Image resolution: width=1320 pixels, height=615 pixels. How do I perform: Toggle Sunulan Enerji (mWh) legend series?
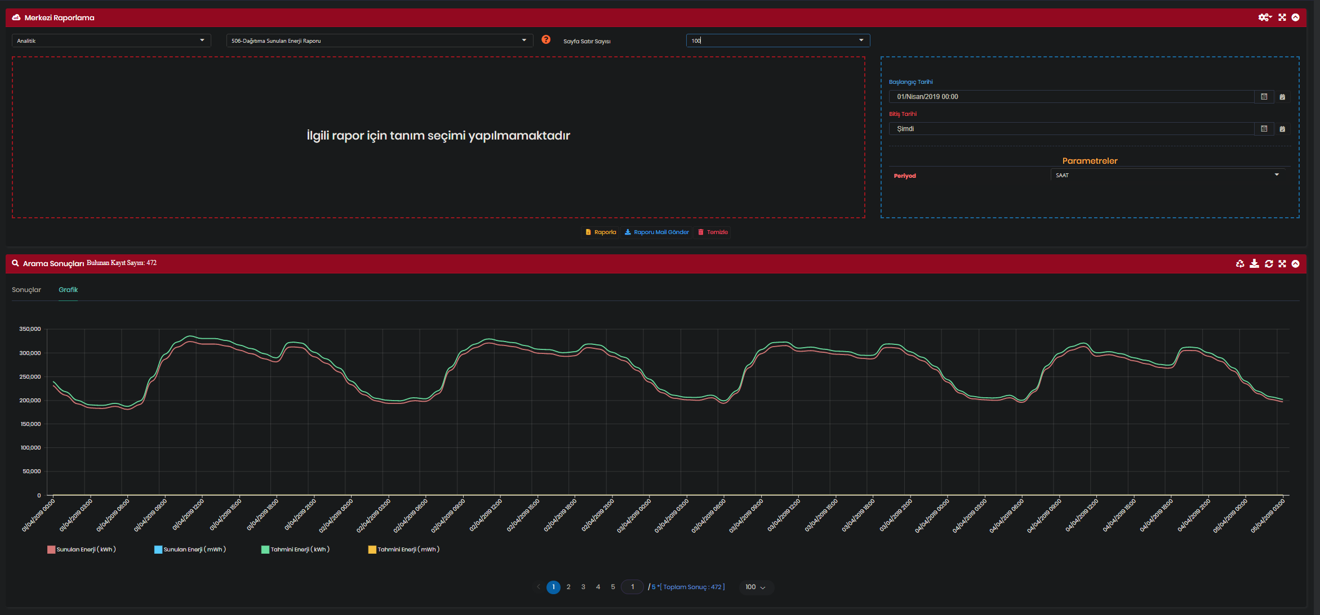tap(190, 550)
